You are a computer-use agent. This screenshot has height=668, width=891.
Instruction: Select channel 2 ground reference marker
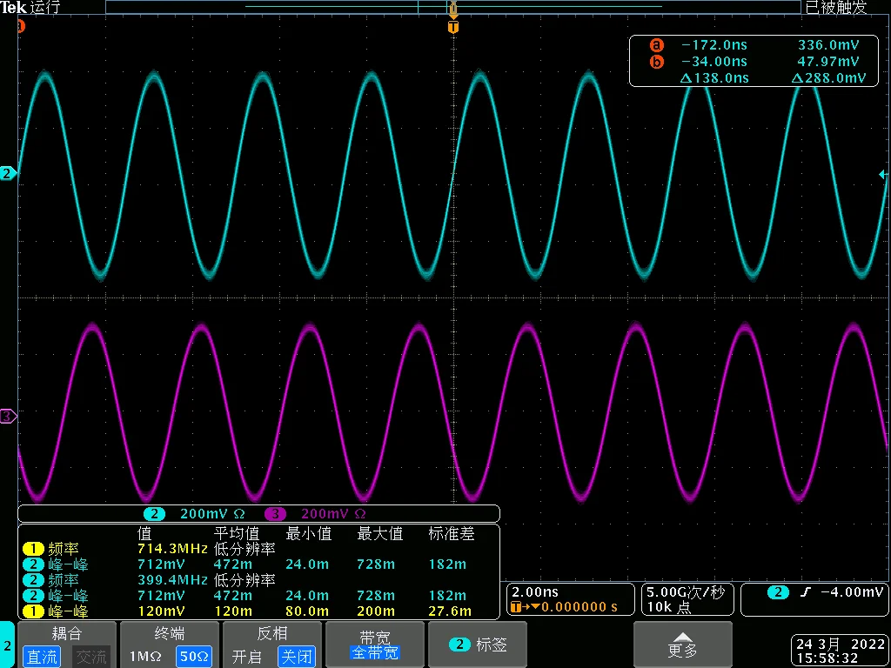pyautogui.click(x=8, y=174)
